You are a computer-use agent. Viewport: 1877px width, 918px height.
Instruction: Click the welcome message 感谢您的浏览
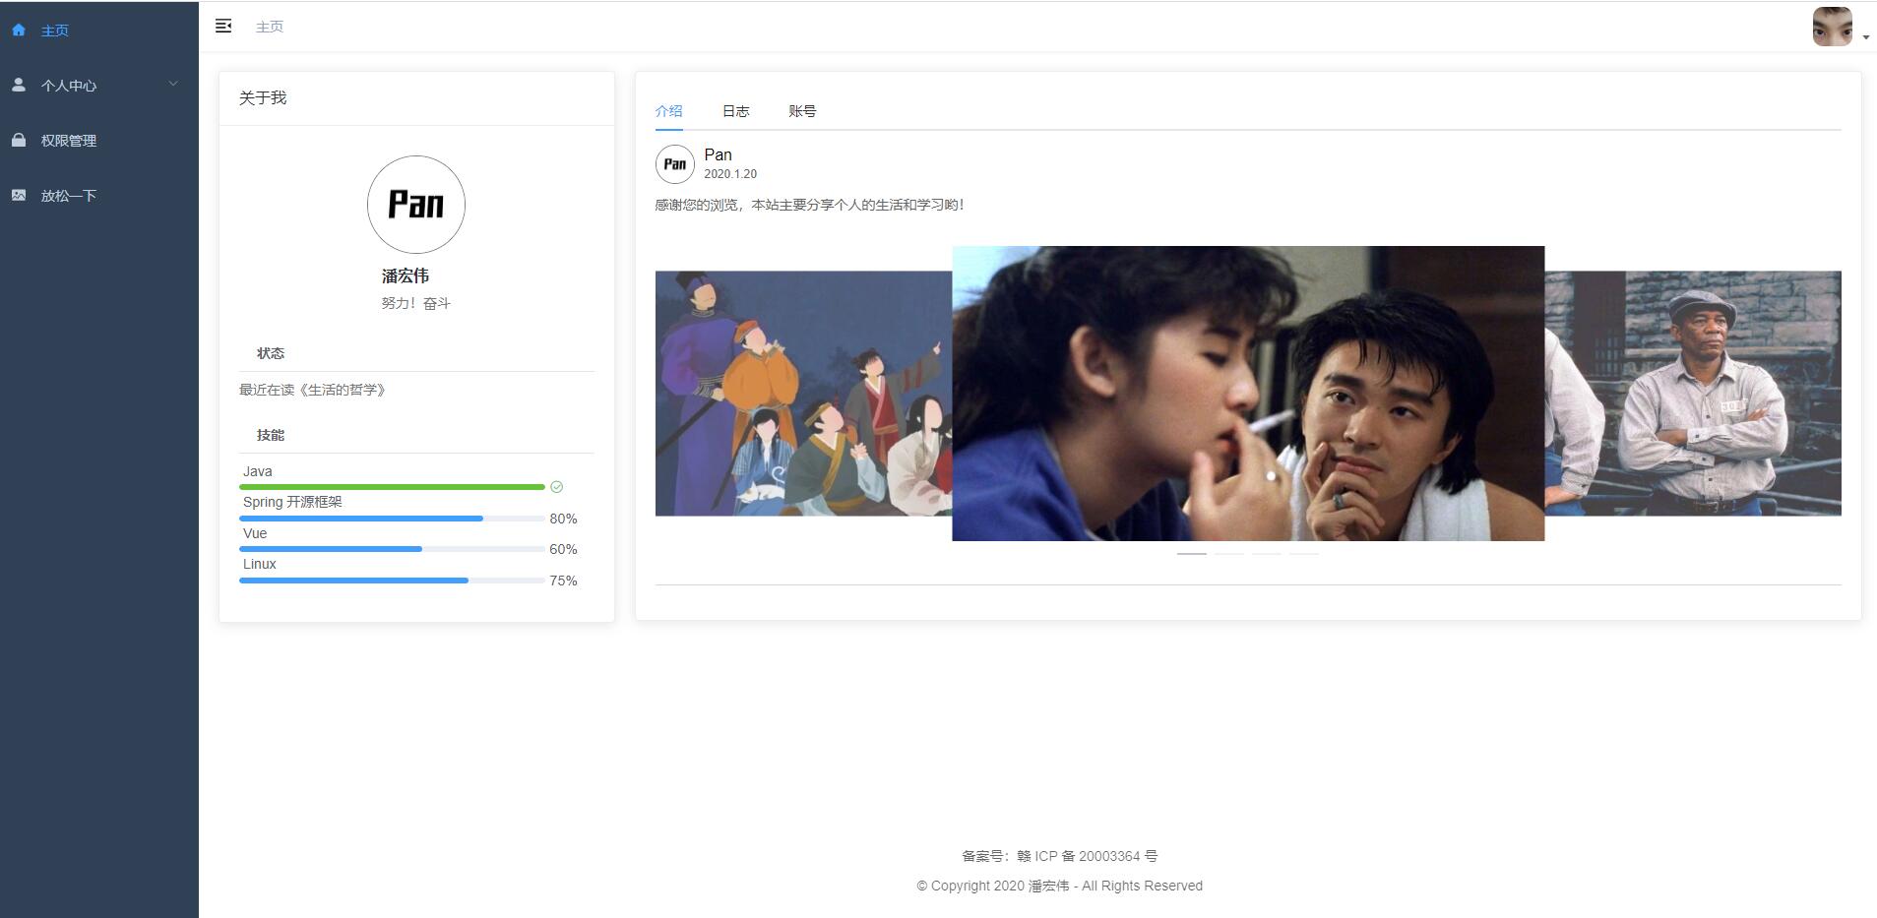[x=810, y=205]
